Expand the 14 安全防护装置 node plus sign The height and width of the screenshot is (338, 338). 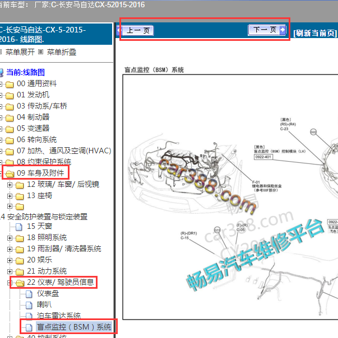(10, 206)
